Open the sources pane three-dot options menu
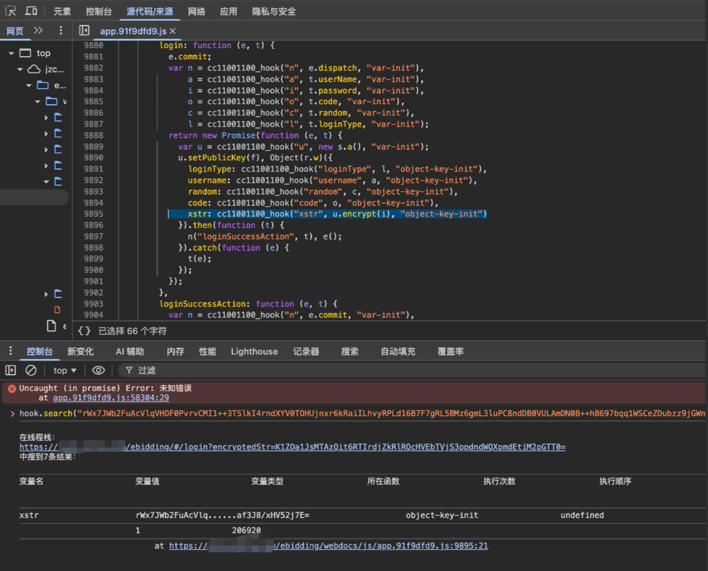The image size is (708, 571). 61,31
